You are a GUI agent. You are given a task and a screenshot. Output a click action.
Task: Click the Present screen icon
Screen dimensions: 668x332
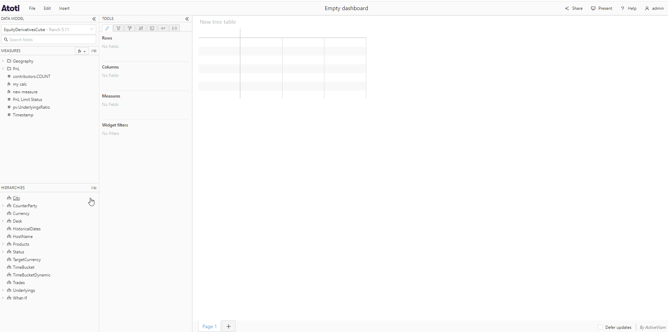593,8
